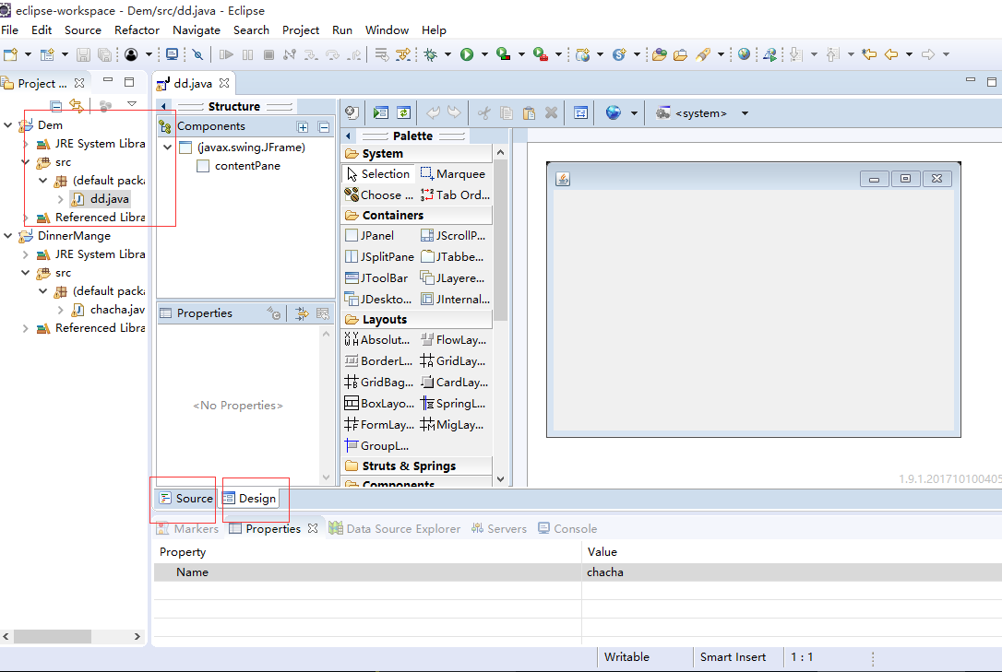Collapse the javax.swing.JFrame component node

pyautogui.click(x=167, y=147)
